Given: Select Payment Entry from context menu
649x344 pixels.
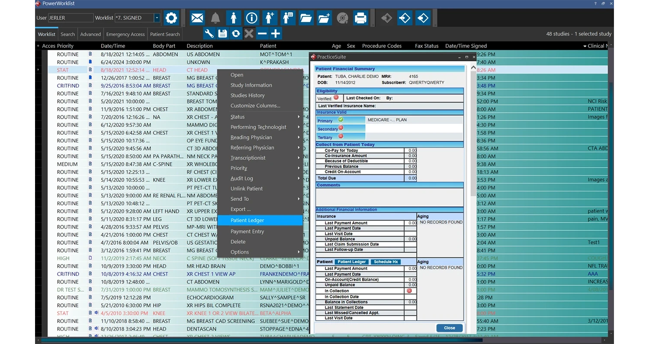Looking at the screenshot, I should [247, 231].
